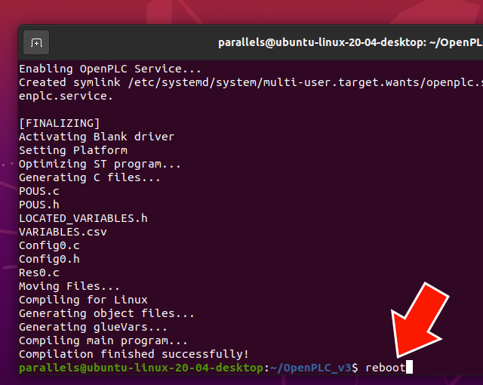
Task: Click the terminal cursor block after reboot
Action: [x=410, y=368]
